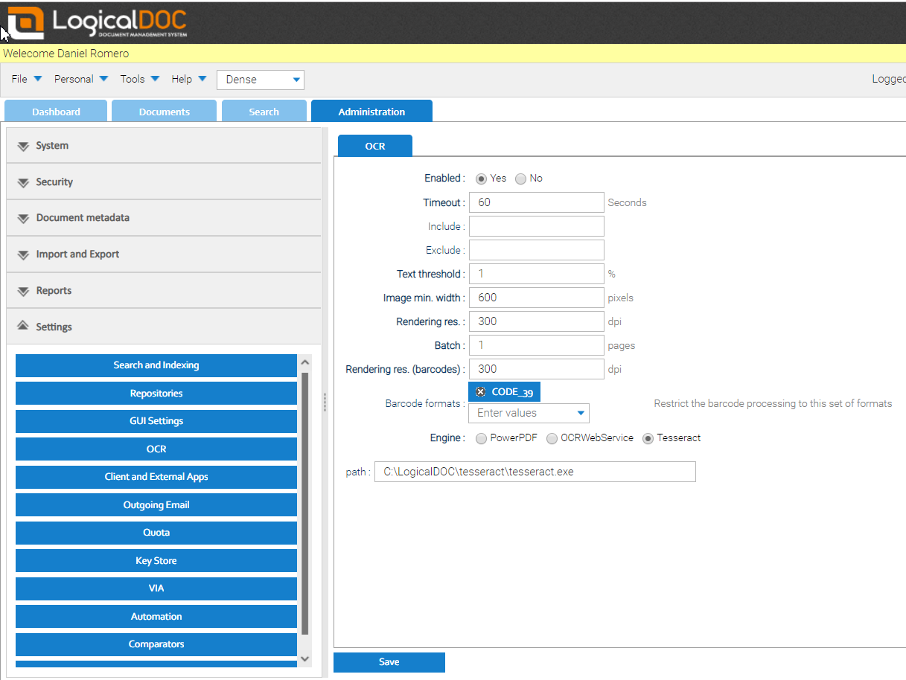
Task: Click the Save button
Action: pos(389,662)
